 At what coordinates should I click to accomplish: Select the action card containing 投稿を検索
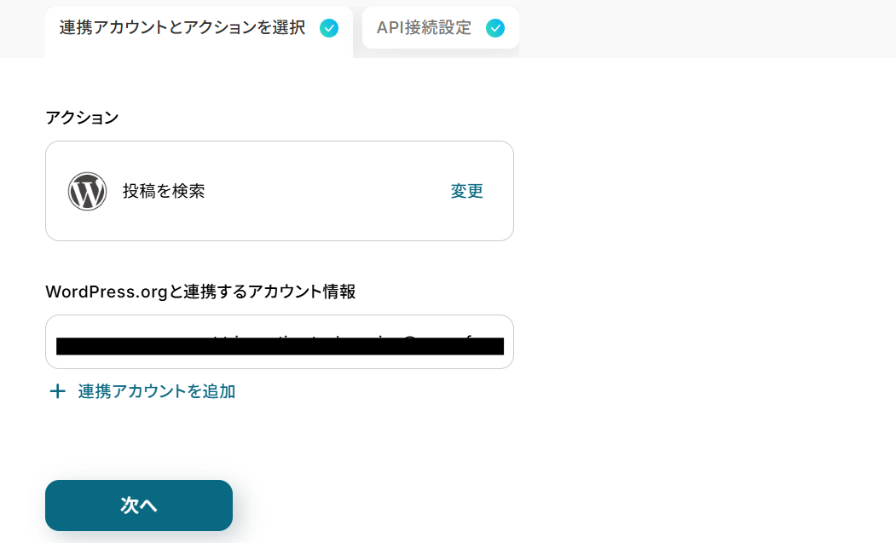[280, 191]
